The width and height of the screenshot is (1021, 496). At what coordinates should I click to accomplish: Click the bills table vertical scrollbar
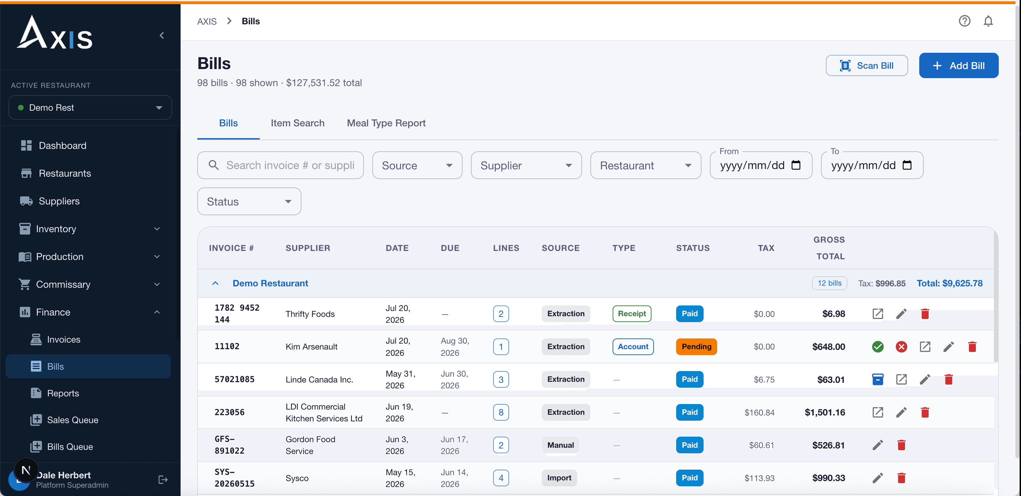(x=995, y=297)
